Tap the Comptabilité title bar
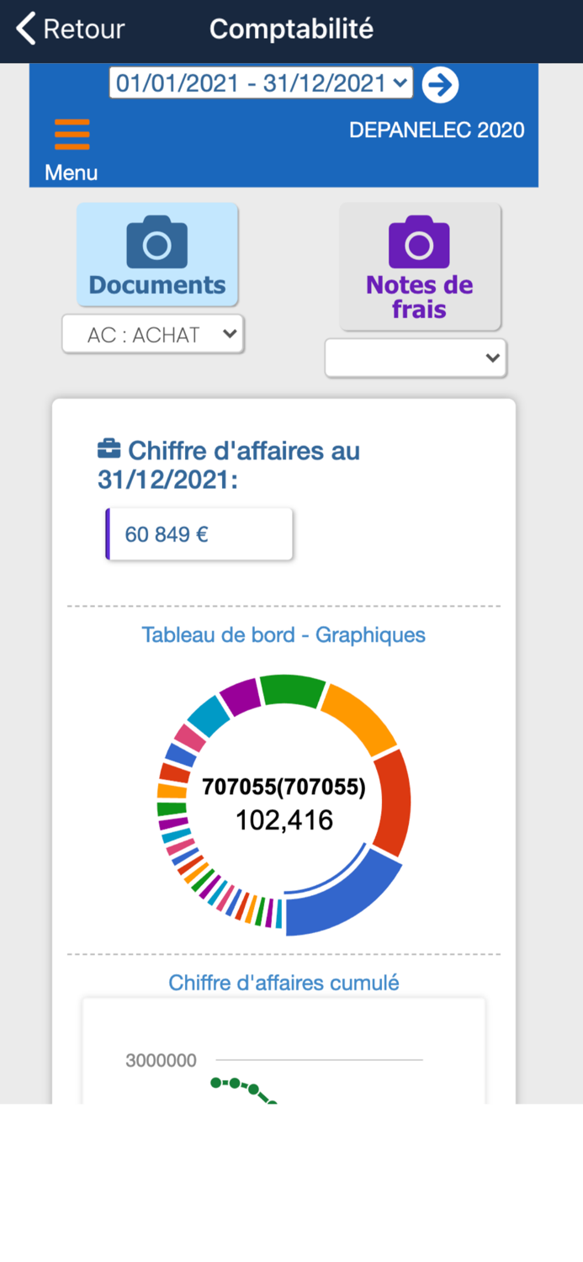 point(291,28)
